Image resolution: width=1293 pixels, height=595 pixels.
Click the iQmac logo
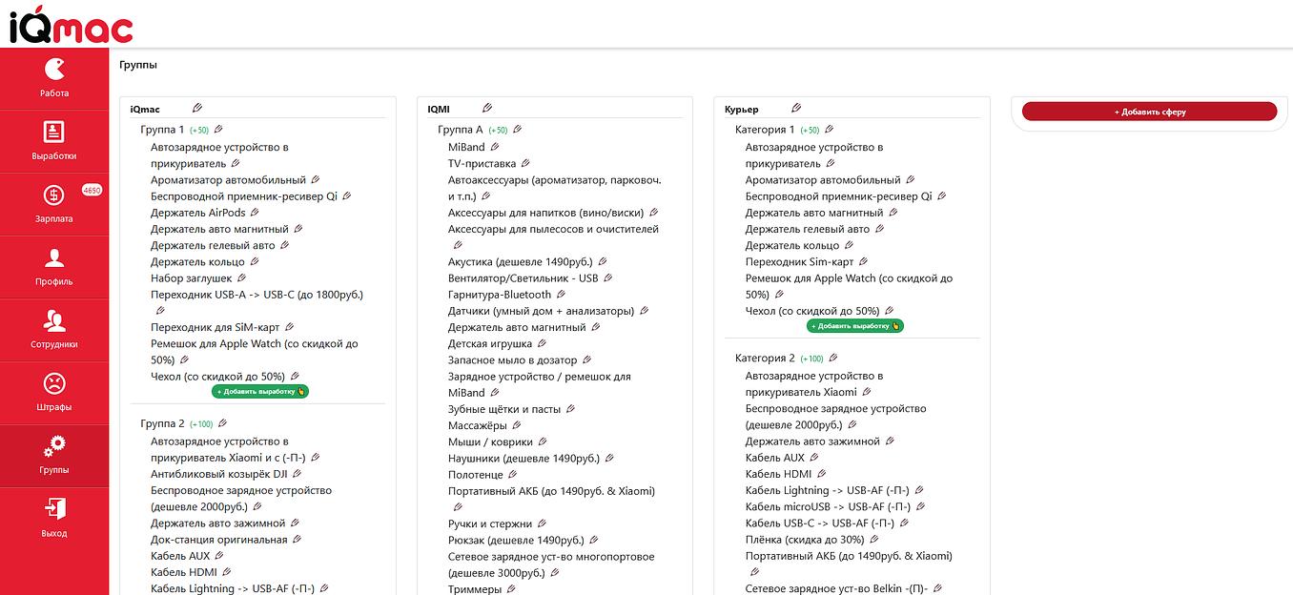point(72,25)
